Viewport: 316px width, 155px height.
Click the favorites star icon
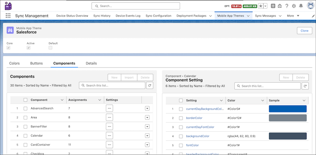pyautogui.click(x=261, y=6)
